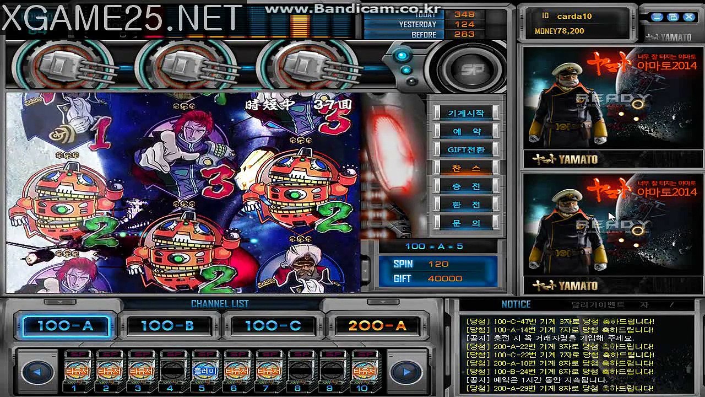Click the 환전 exchange button

[x=466, y=205]
